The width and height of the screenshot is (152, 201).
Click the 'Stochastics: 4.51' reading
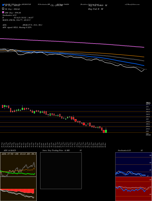[x=9, y=15]
